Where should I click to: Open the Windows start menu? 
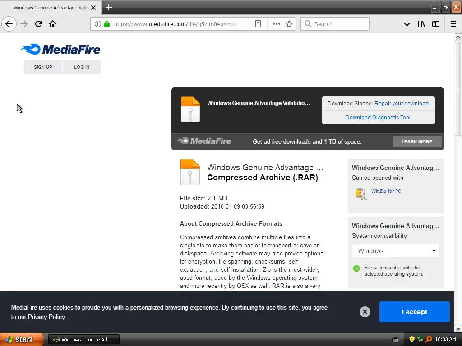21,340
